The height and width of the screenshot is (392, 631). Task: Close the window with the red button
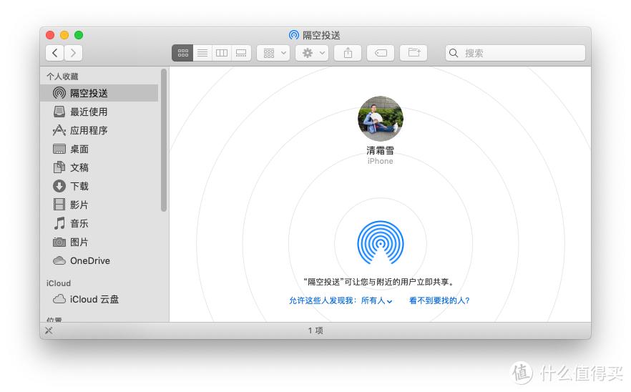[x=50, y=35]
